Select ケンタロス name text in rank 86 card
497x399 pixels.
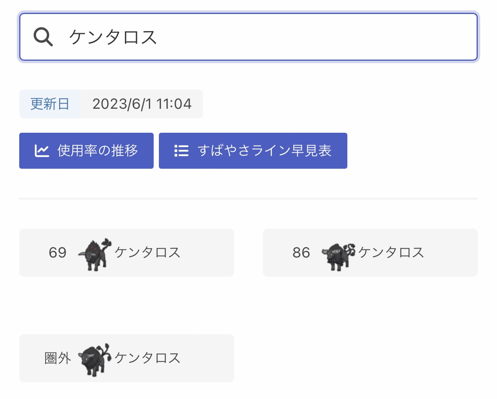(391, 253)
